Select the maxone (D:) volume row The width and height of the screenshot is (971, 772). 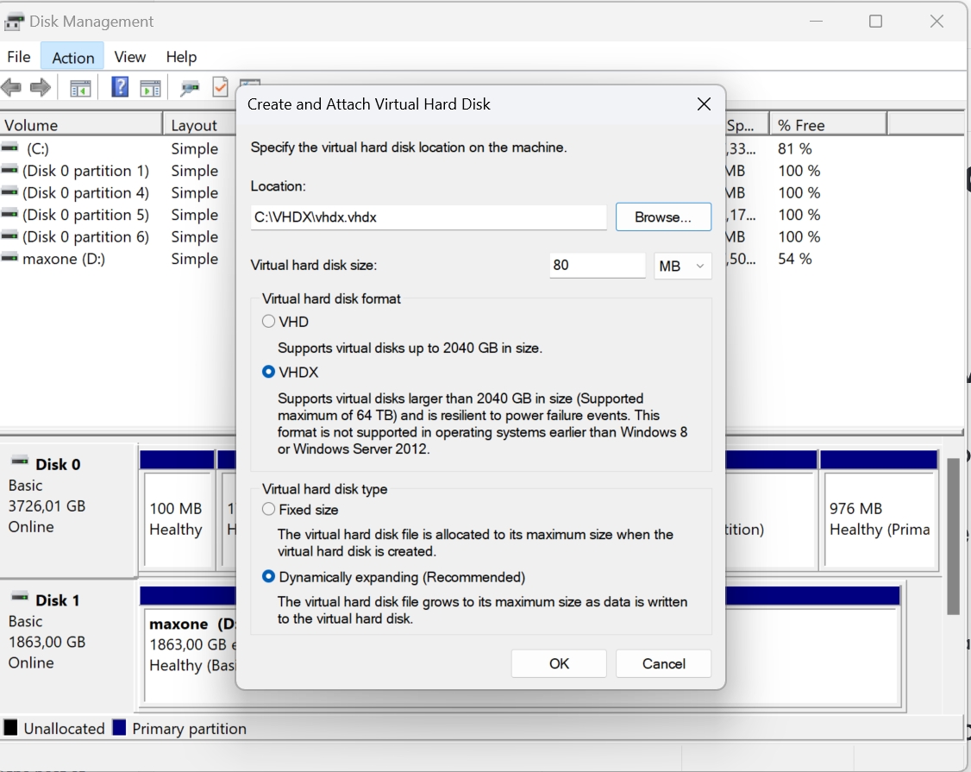[x=64, y=259]
